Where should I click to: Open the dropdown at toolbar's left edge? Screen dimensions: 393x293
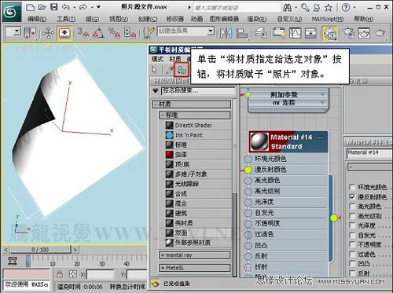click(17, 31)
